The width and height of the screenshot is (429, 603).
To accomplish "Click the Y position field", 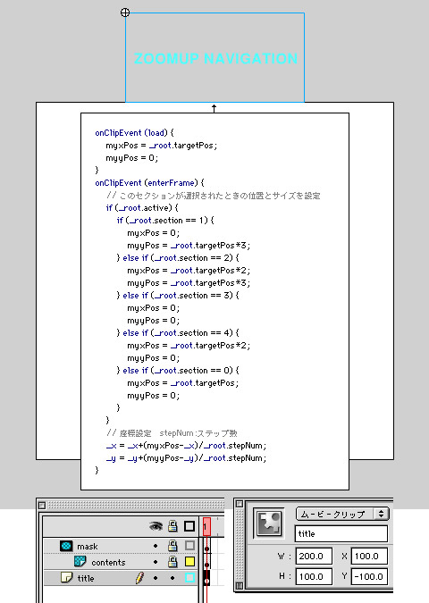I will (x=369, y=576).
